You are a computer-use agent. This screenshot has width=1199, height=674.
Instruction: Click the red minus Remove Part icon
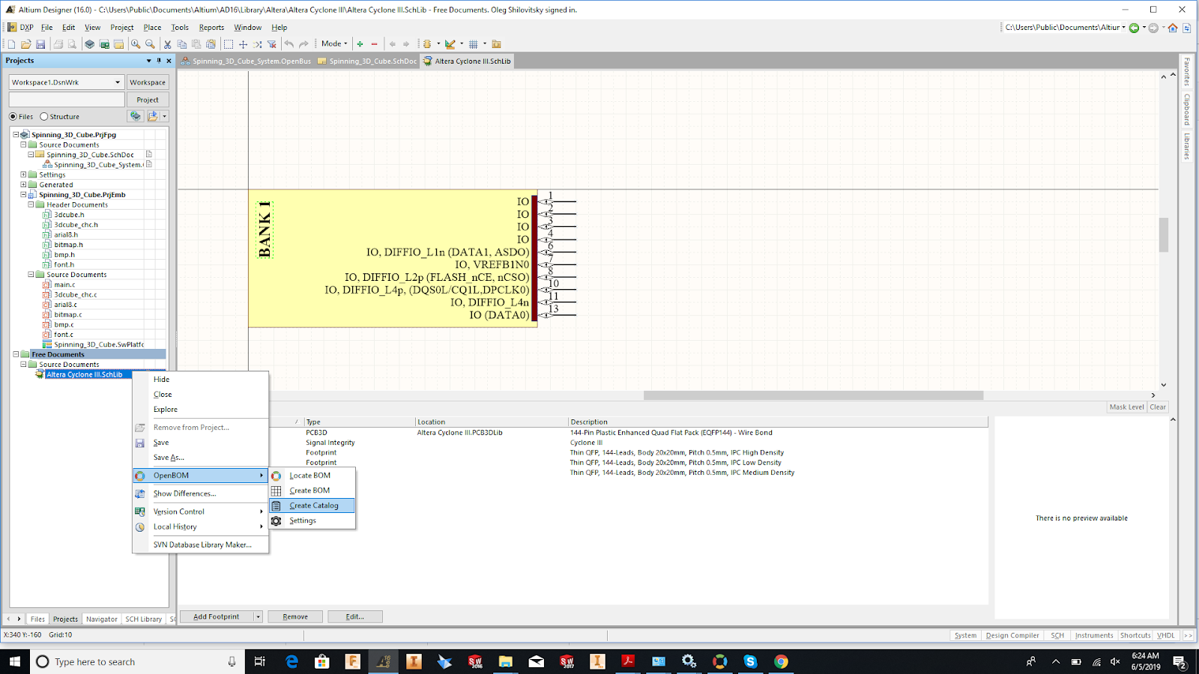coord(375,44)
